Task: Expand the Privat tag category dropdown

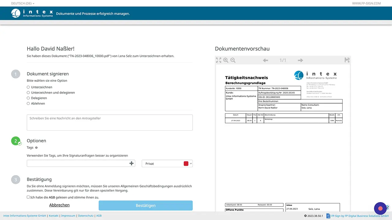Action: click(x=191, y=164)
